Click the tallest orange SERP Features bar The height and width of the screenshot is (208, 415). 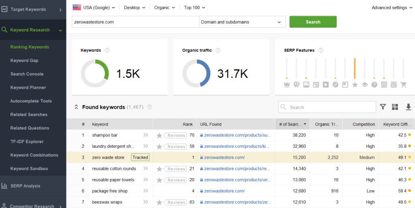point(355,69)
